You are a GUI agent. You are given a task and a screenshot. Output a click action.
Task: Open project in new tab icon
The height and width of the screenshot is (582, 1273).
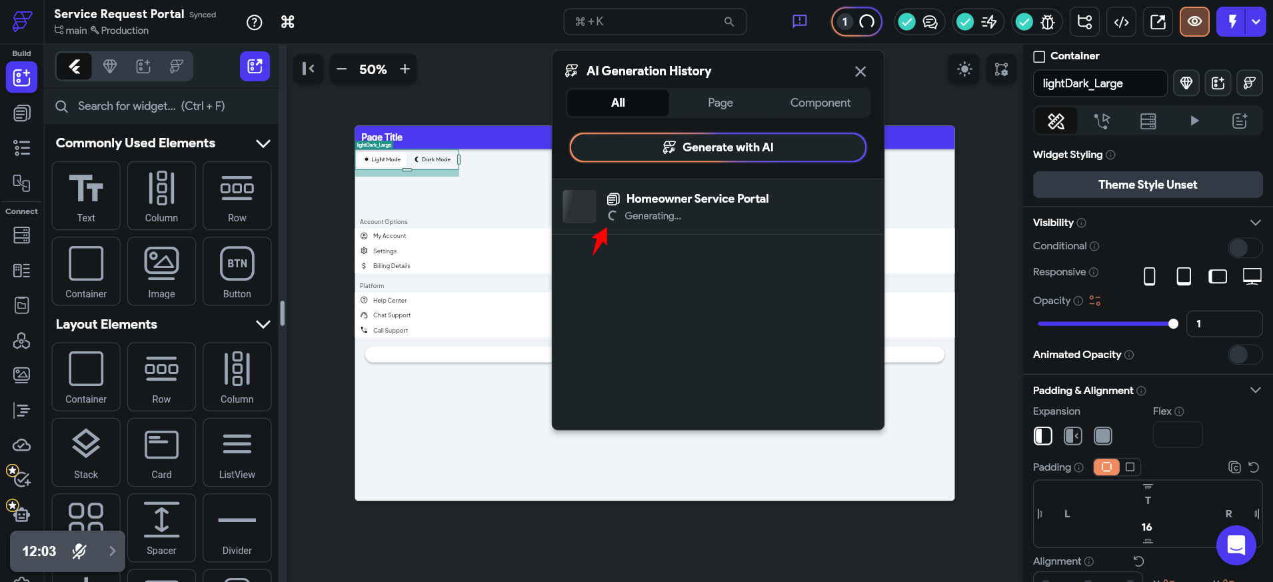(x=1158, y=22)
